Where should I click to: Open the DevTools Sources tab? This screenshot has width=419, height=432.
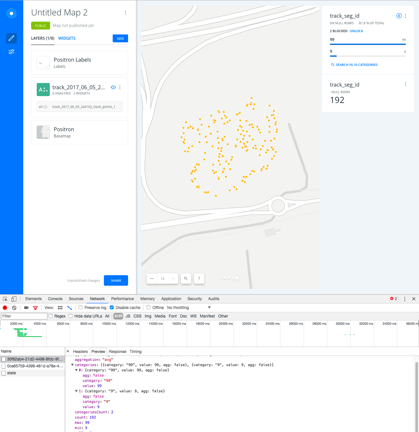pos(76,299)
